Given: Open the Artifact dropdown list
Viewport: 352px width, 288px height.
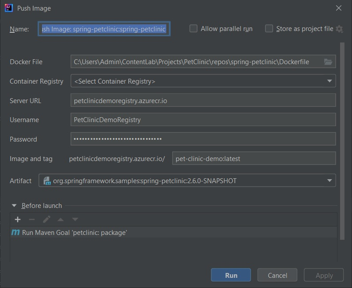Looking at the screenshot, I should point(329,180).
